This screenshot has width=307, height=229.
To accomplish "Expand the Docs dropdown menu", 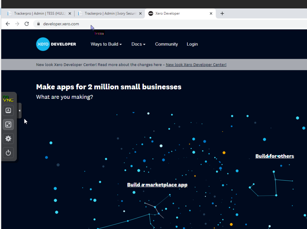I will pos(138,44).
